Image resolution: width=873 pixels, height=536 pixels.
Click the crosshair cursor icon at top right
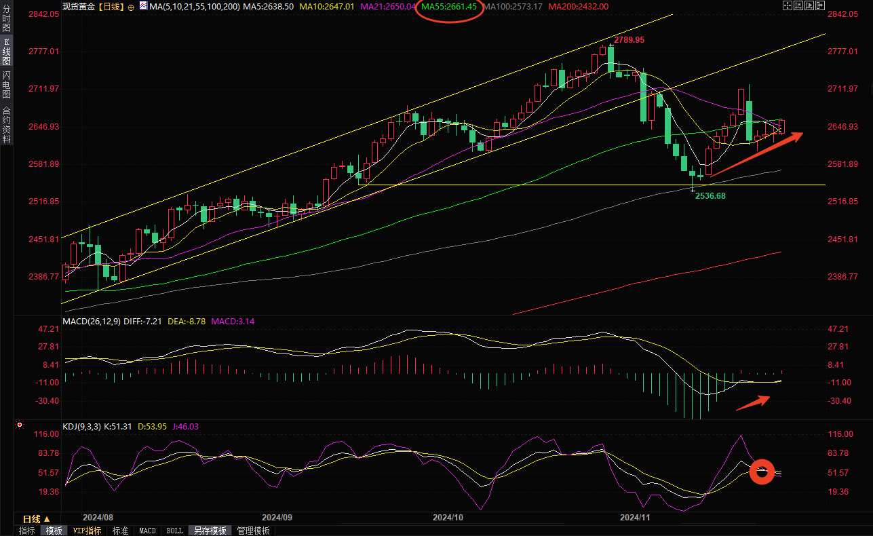[787, 5]
